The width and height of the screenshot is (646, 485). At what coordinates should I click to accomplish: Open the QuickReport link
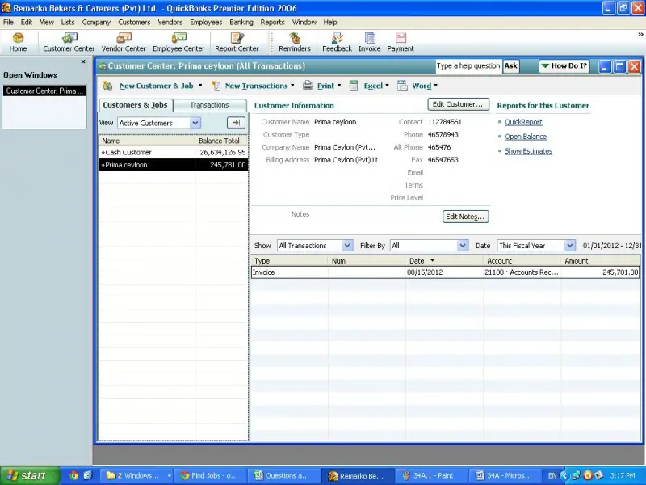click(x=523, y=122)
